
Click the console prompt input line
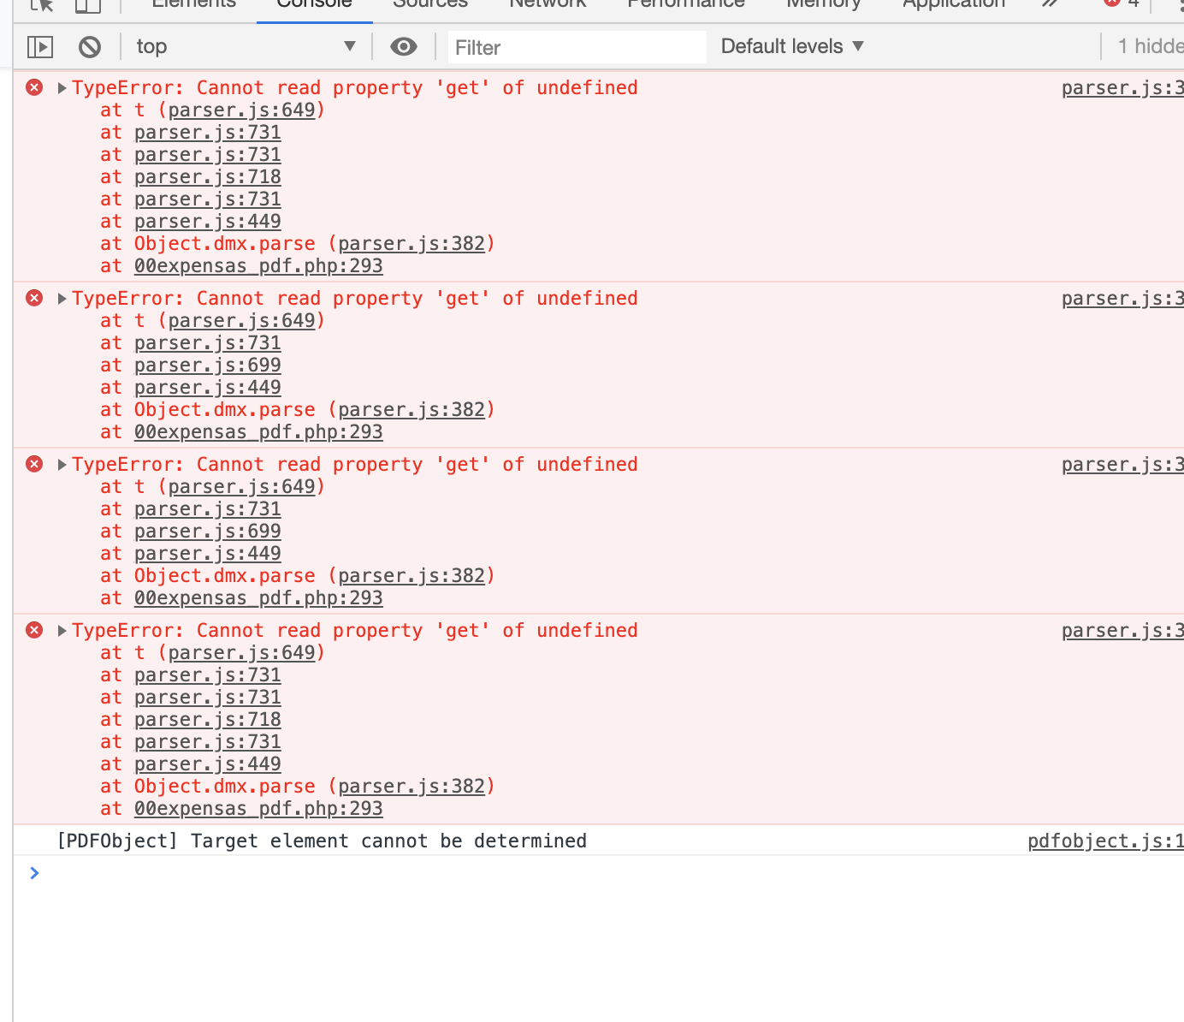(x=599, y=873)
